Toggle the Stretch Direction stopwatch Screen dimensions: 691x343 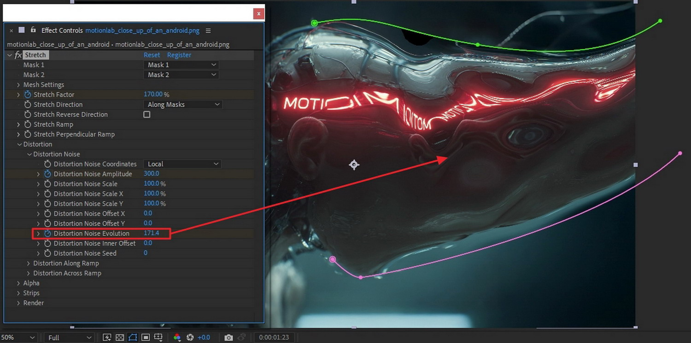[28, 104]
